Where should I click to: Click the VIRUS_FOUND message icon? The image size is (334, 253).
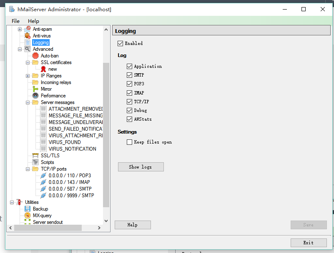(43, 142)
